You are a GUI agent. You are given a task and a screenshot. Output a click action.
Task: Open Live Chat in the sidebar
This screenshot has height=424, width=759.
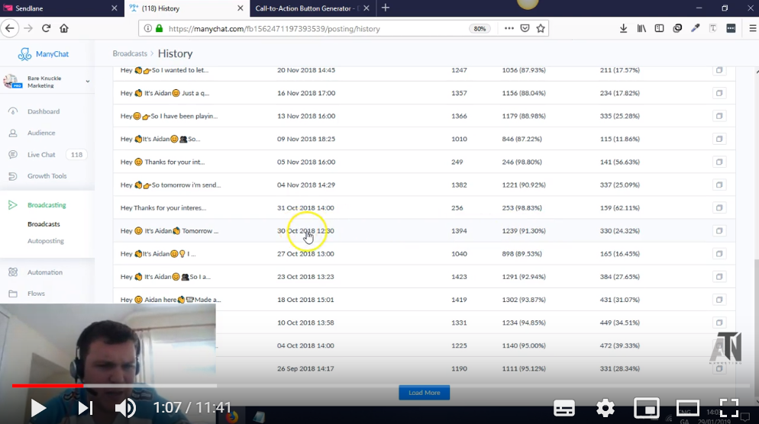(x=42, y=155)
